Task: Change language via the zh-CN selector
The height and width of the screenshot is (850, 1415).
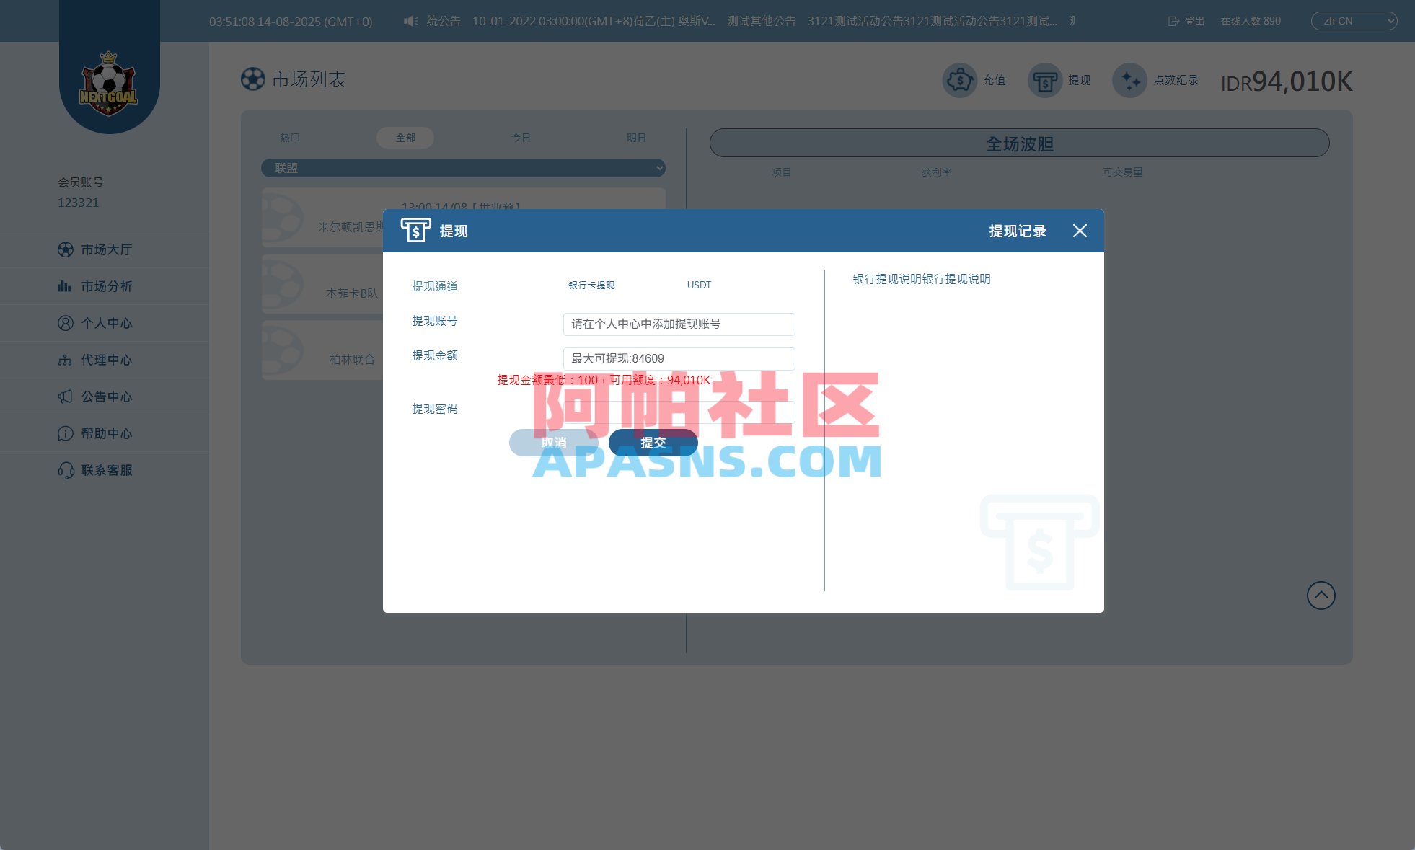Action: 1354,21
